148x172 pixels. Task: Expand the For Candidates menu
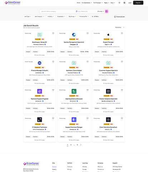(x=87, y=3)
